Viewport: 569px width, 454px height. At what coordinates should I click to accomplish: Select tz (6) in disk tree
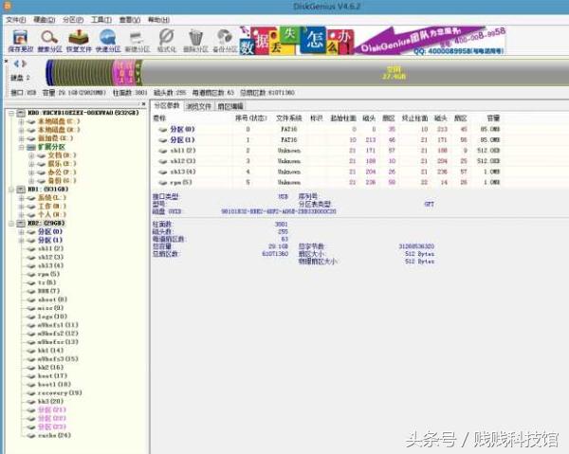46,282
